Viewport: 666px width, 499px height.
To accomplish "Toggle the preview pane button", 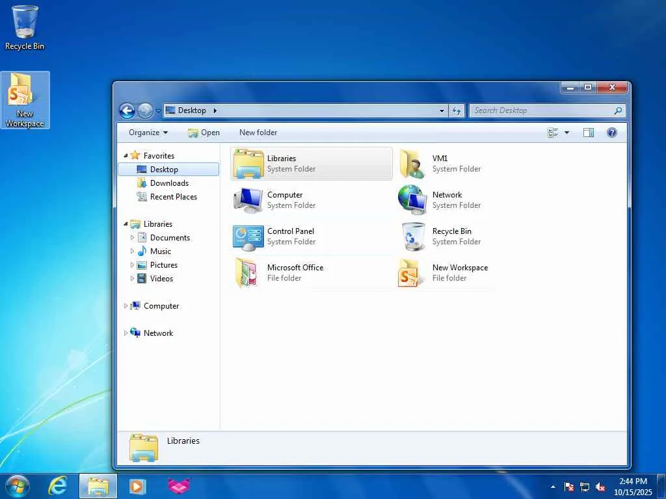I will (x=588, y=133).
